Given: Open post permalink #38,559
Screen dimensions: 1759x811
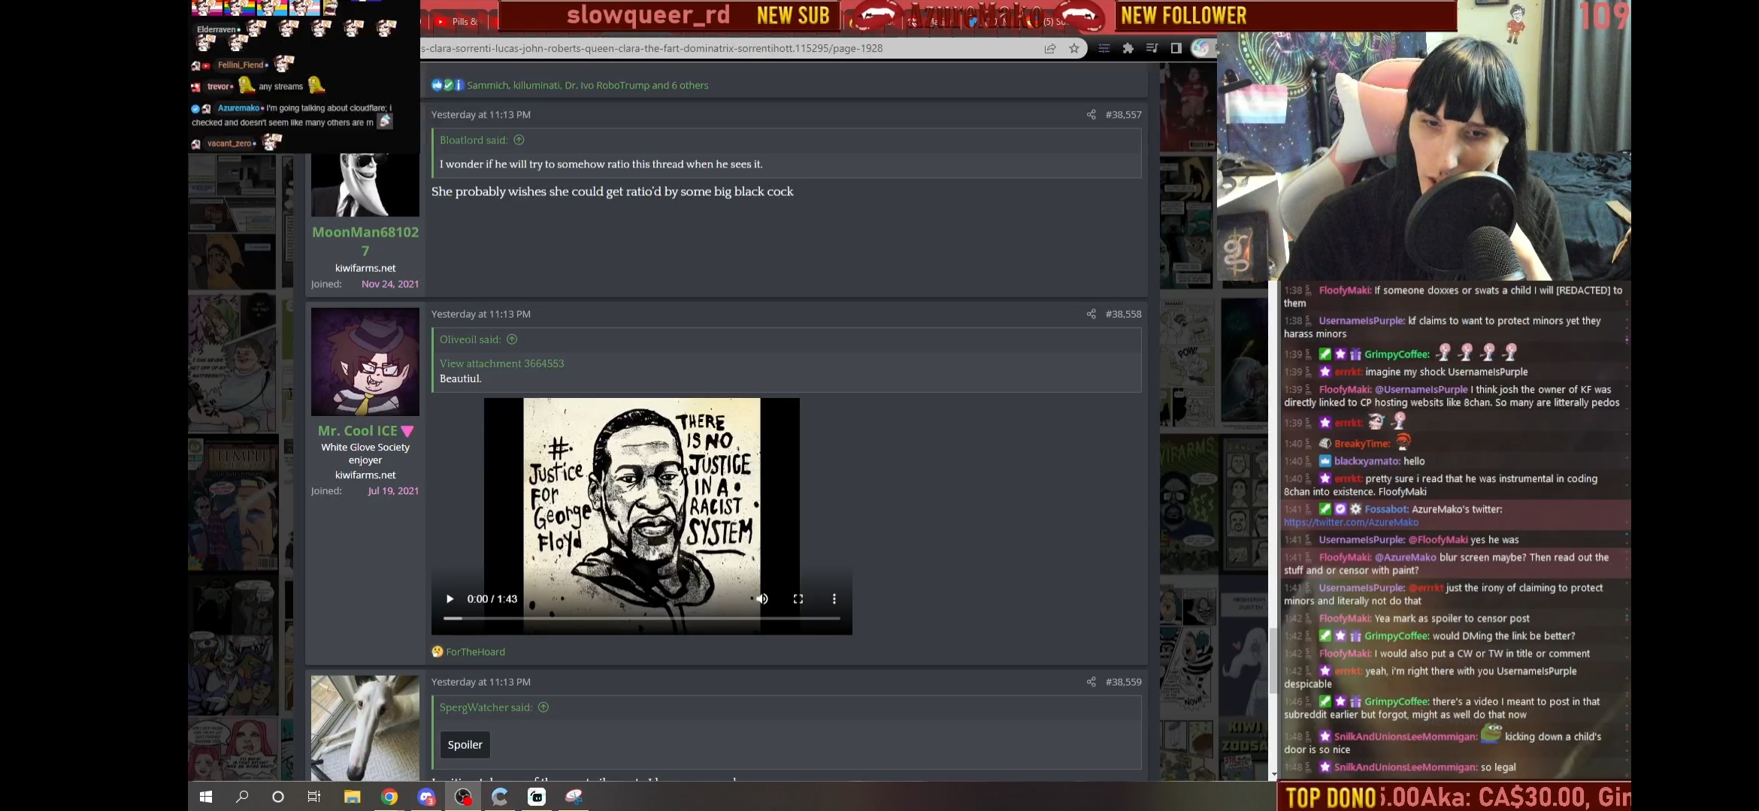Looking at the screenshot, I should point(1123,682).
